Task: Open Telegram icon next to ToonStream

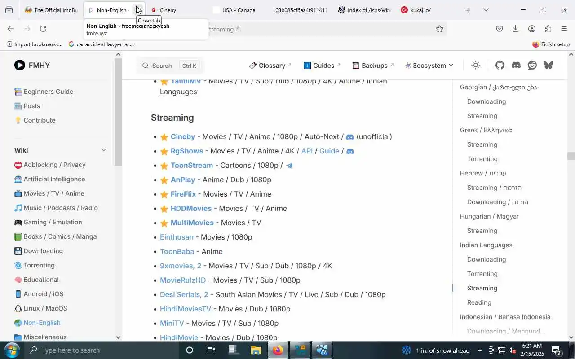Action: [x=289, y=166]
